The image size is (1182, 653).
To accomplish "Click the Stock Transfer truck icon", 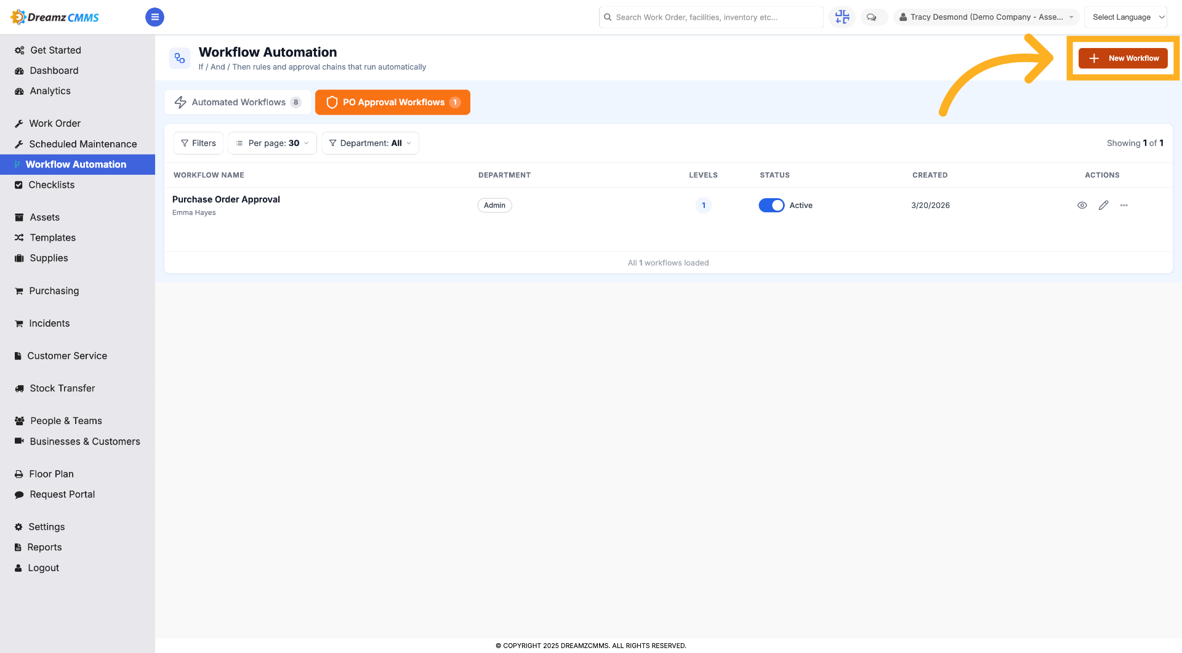I will point(19,389).
